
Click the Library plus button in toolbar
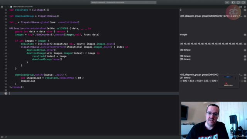tap(227, 2)
